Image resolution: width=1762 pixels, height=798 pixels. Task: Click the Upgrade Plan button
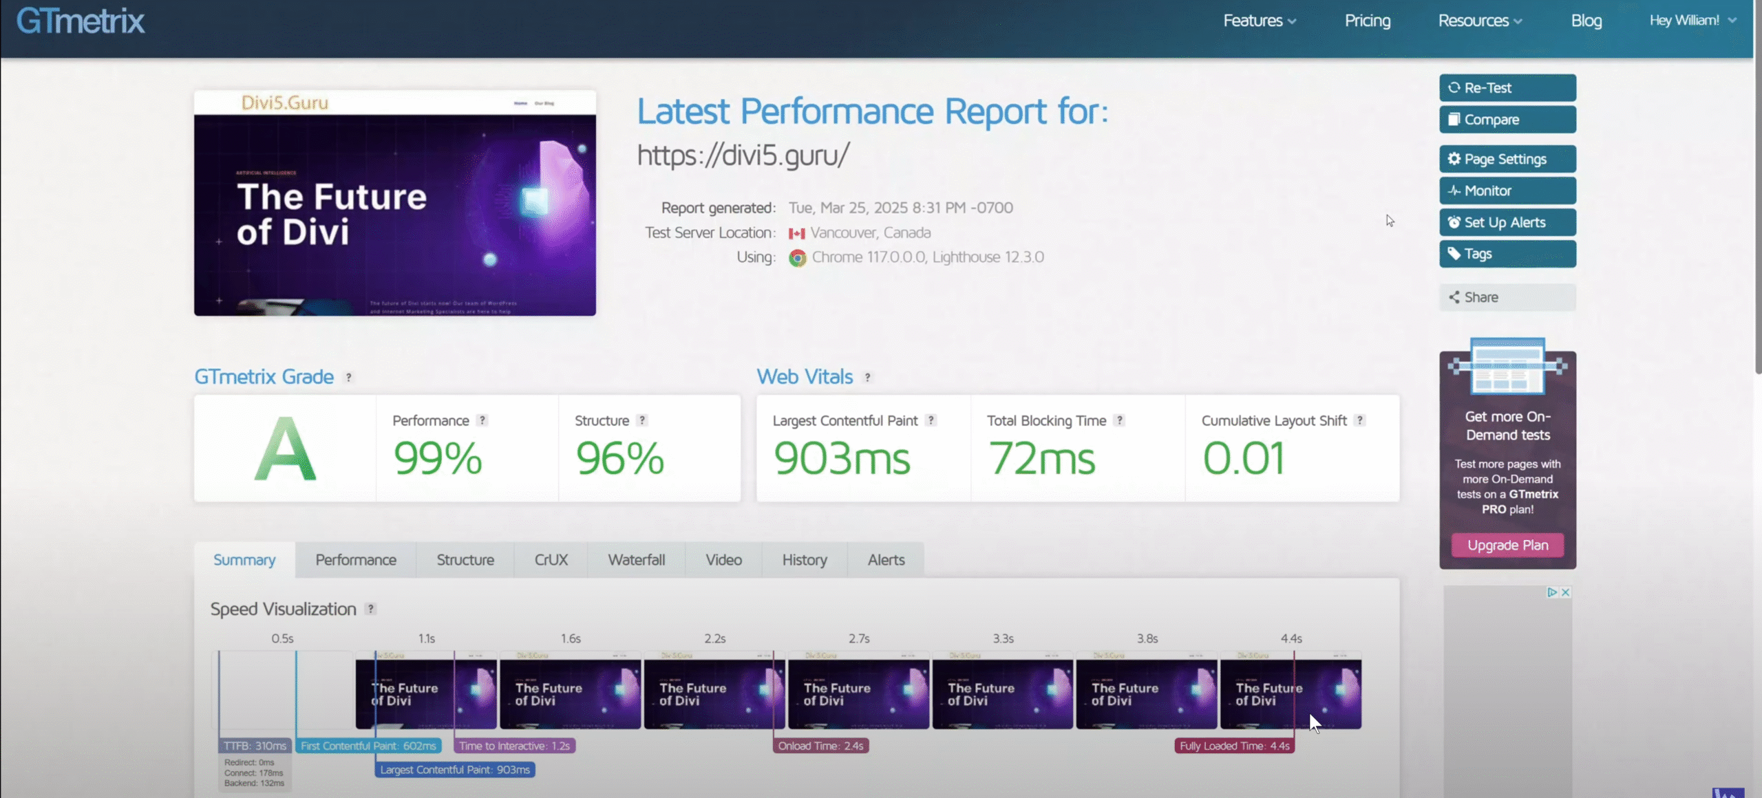point(1507,544)
